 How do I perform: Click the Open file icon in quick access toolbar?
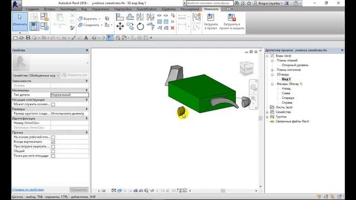[x=22, y=38]
